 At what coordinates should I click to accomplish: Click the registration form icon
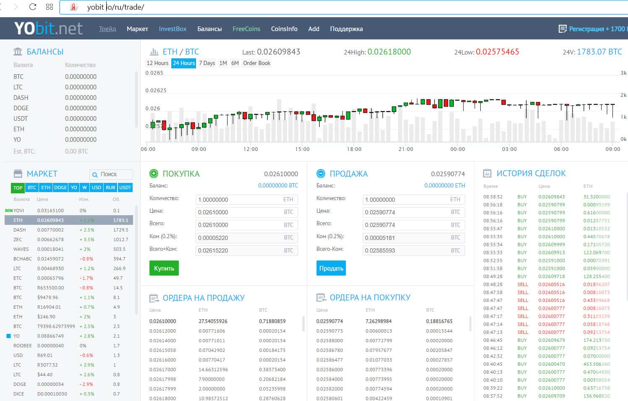[563, 29]
